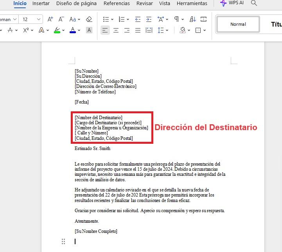The height and width of the screenshot is (252, 282).
Task: Launch the WPS AI assistant
Action: [232, 3]
